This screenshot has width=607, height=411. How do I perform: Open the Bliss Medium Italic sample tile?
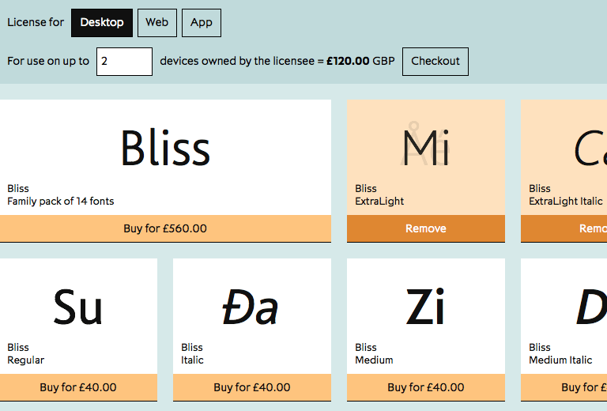(564, 316)
